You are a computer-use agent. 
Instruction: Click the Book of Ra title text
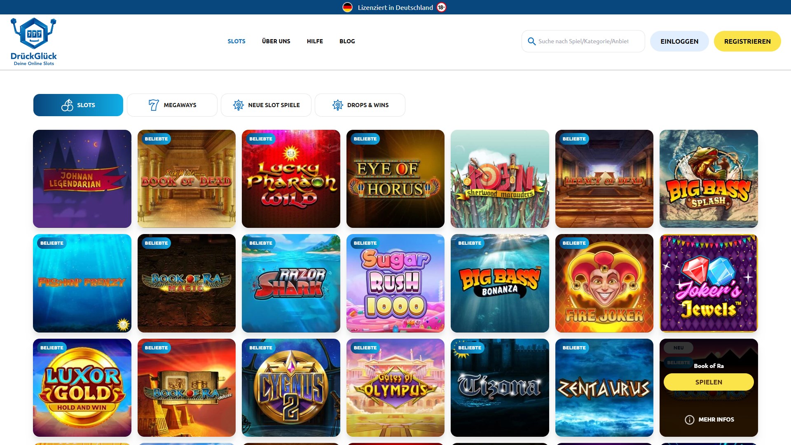click(x=709, y=366)
